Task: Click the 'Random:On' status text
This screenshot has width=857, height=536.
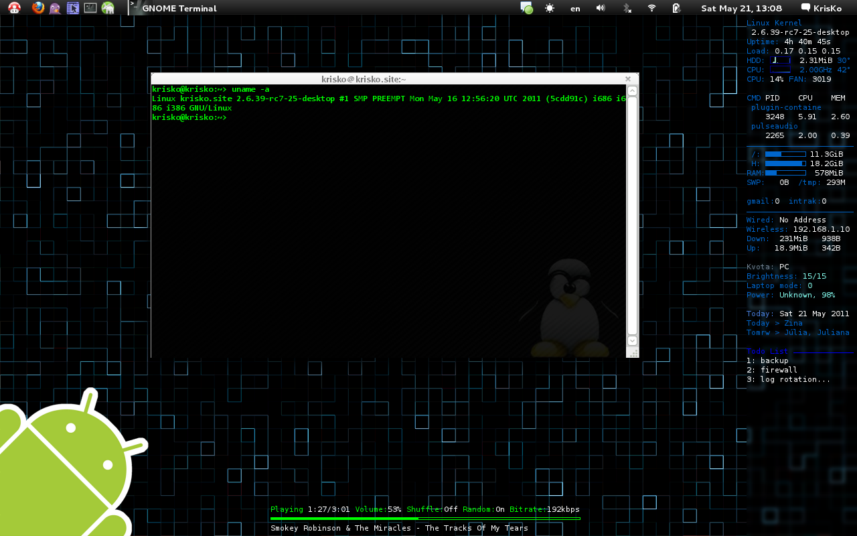Action: click(x=483, y=509)
